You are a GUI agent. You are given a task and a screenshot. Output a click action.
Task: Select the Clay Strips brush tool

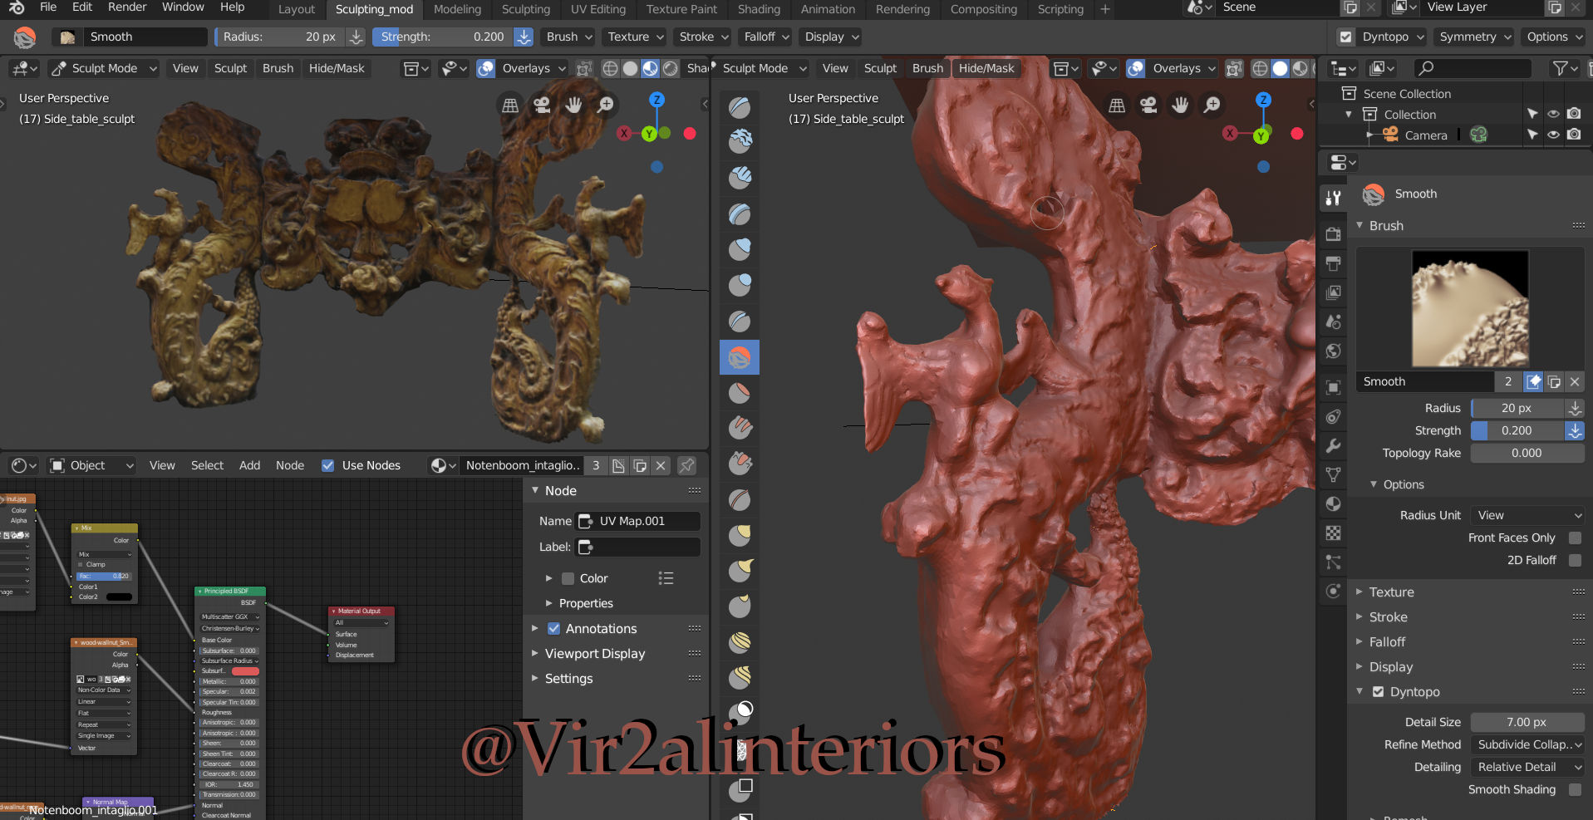tap(740, 178)
